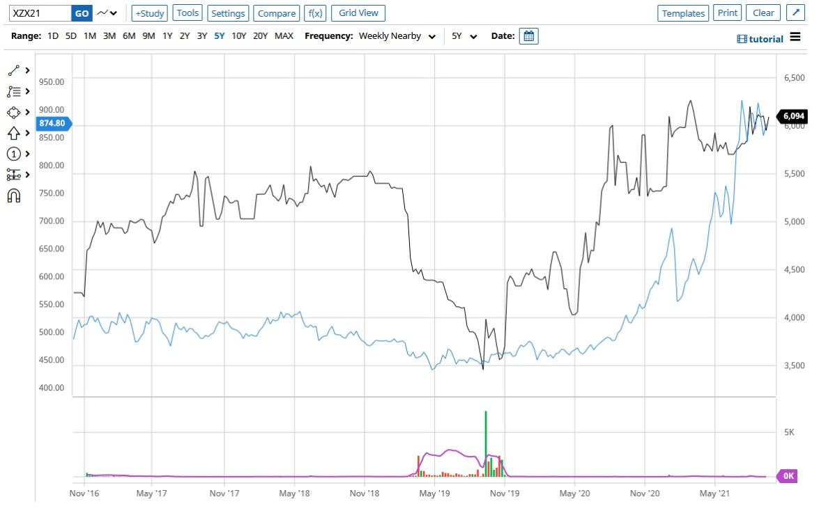The height and width of the screenshot is (513, 819).
Task: Open the calendar date picker
Action: point(528,36)
